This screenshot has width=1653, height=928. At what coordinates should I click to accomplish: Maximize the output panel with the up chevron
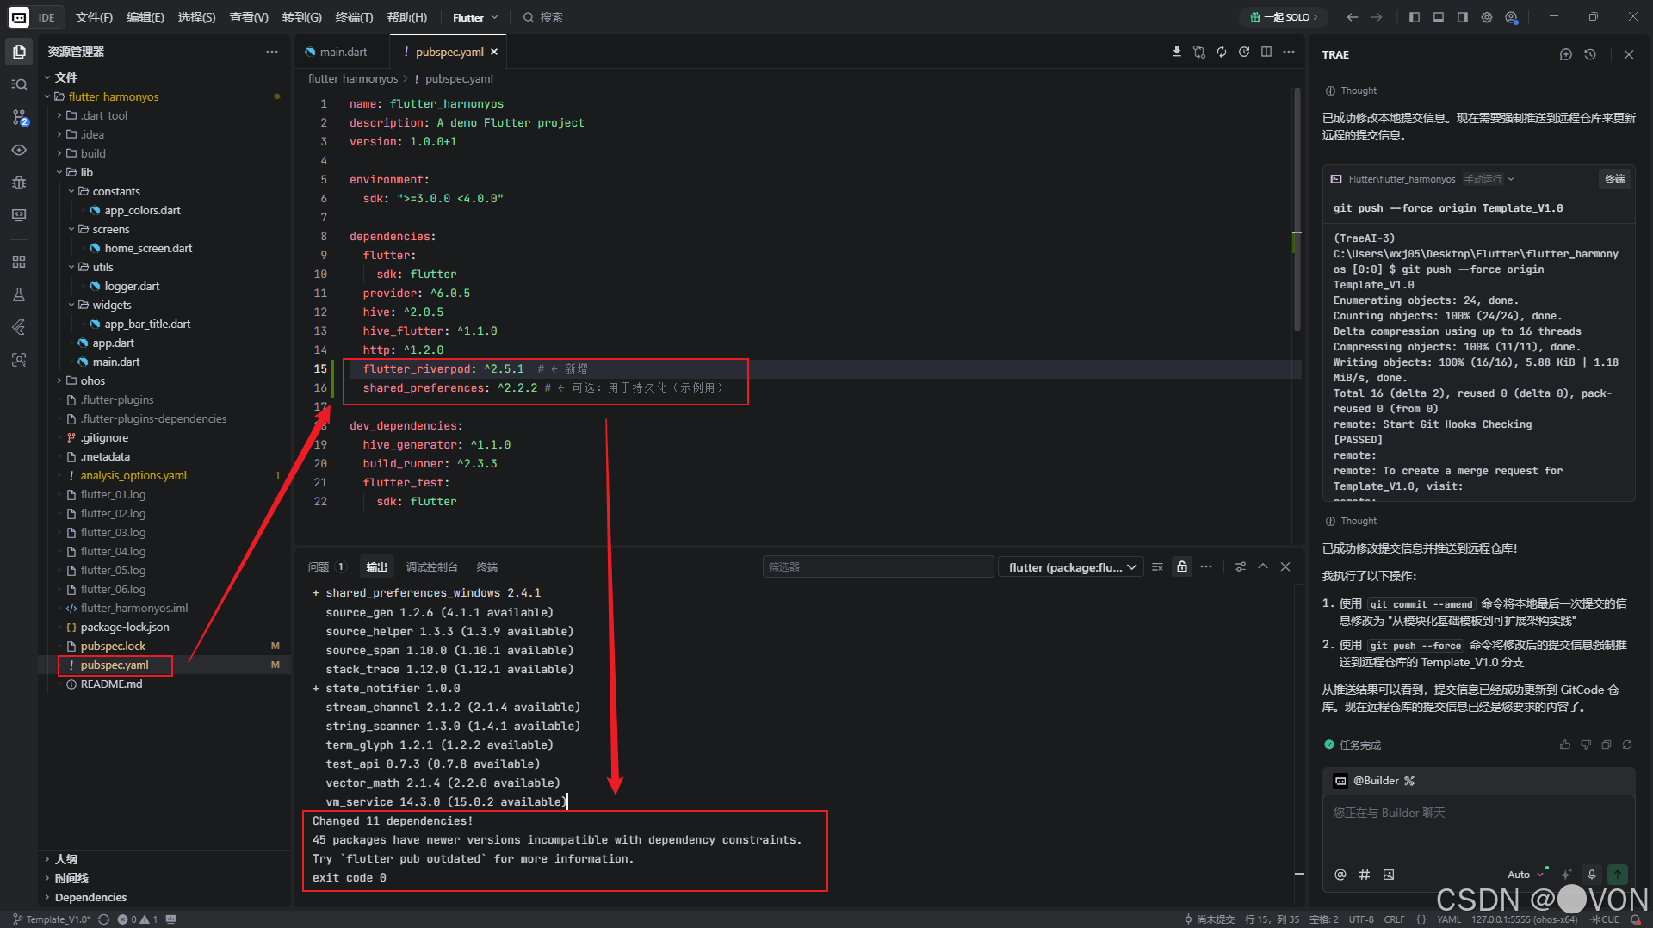(1263, 566)
